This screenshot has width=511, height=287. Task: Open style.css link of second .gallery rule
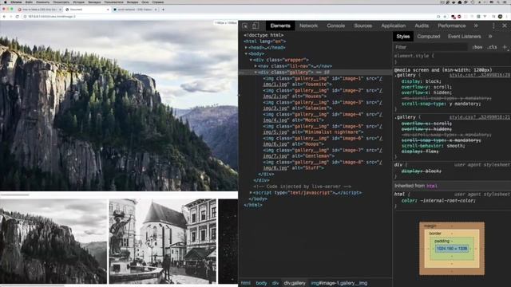coord(480,117)
